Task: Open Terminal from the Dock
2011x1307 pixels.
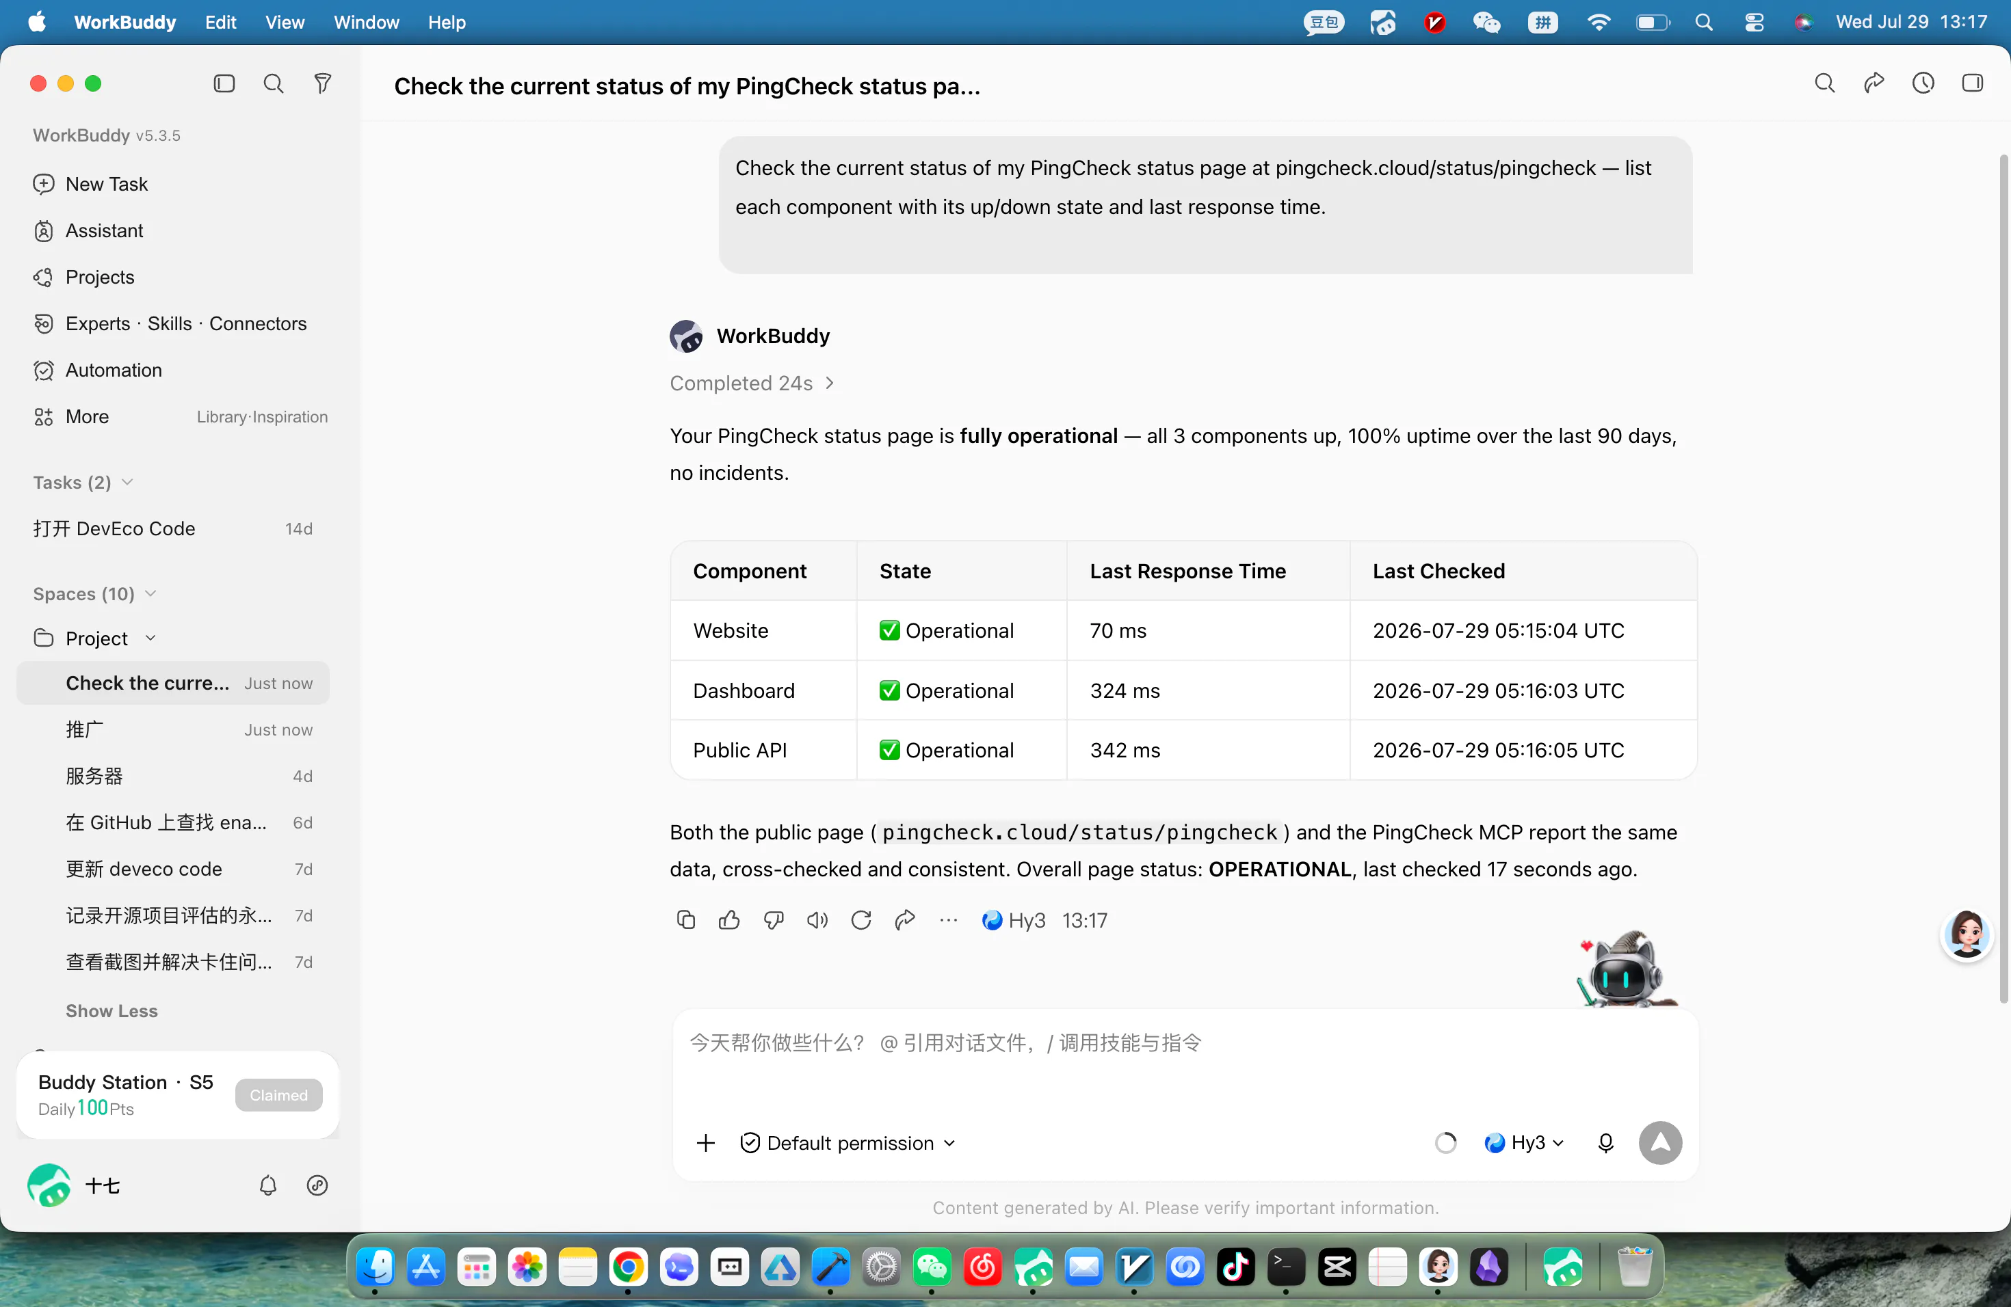Action: (x=1286, y=1267)
